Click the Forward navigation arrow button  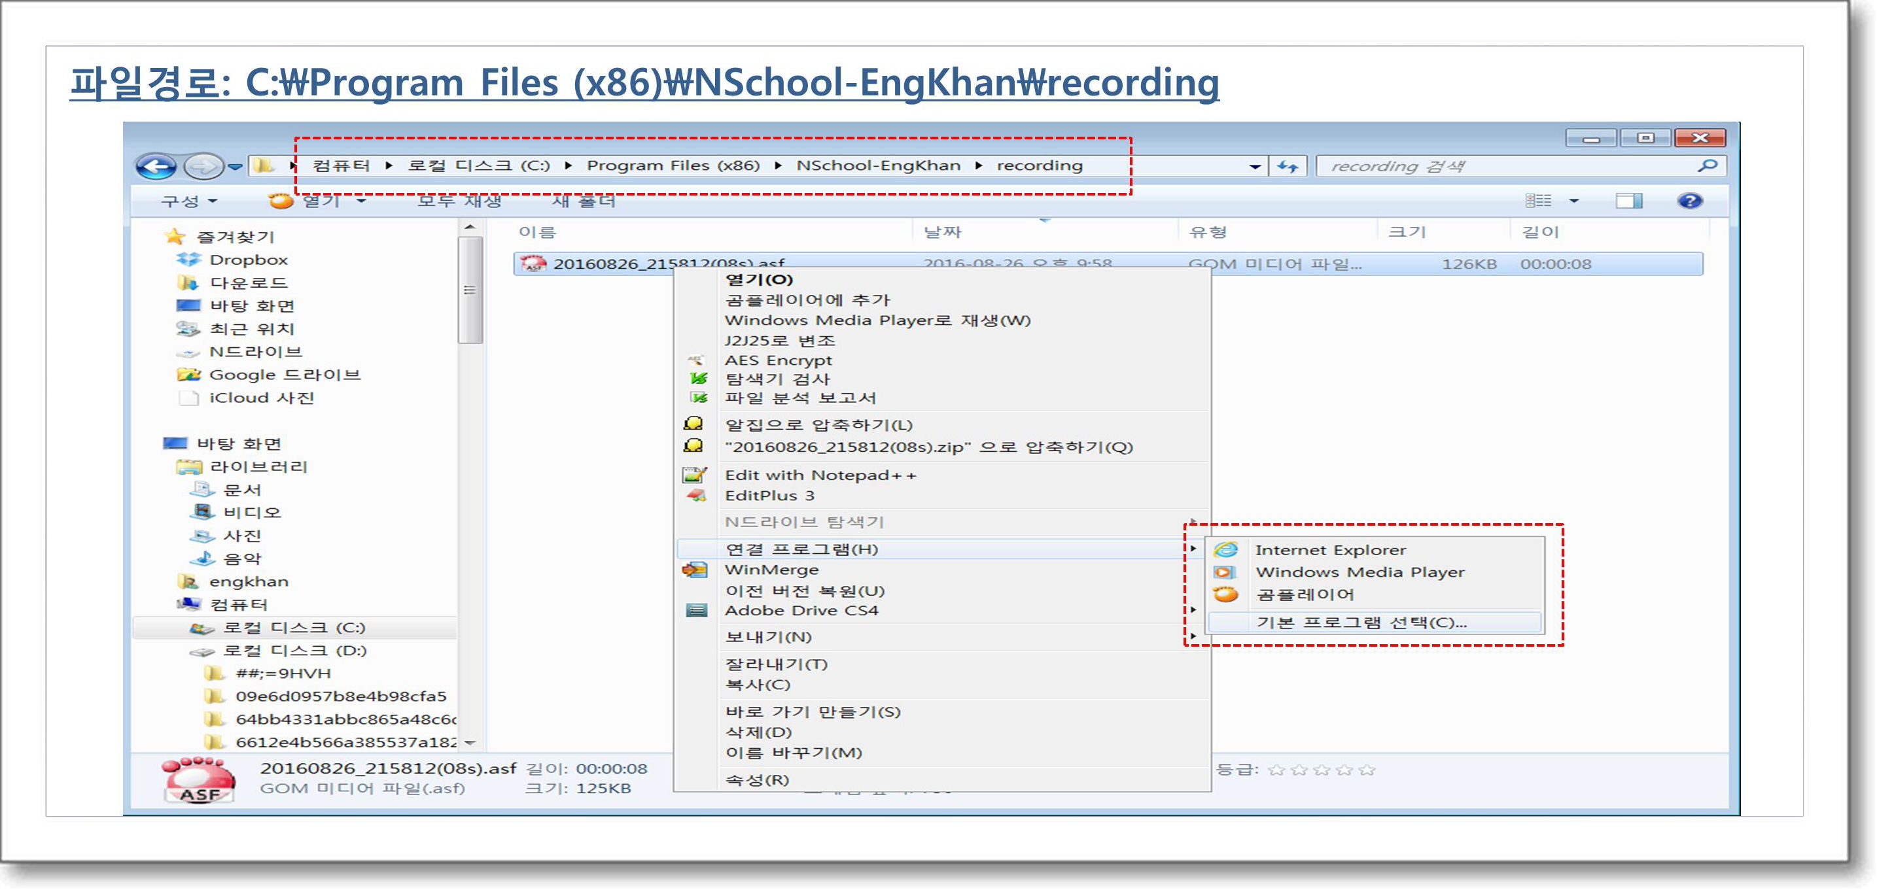(203, 166)
